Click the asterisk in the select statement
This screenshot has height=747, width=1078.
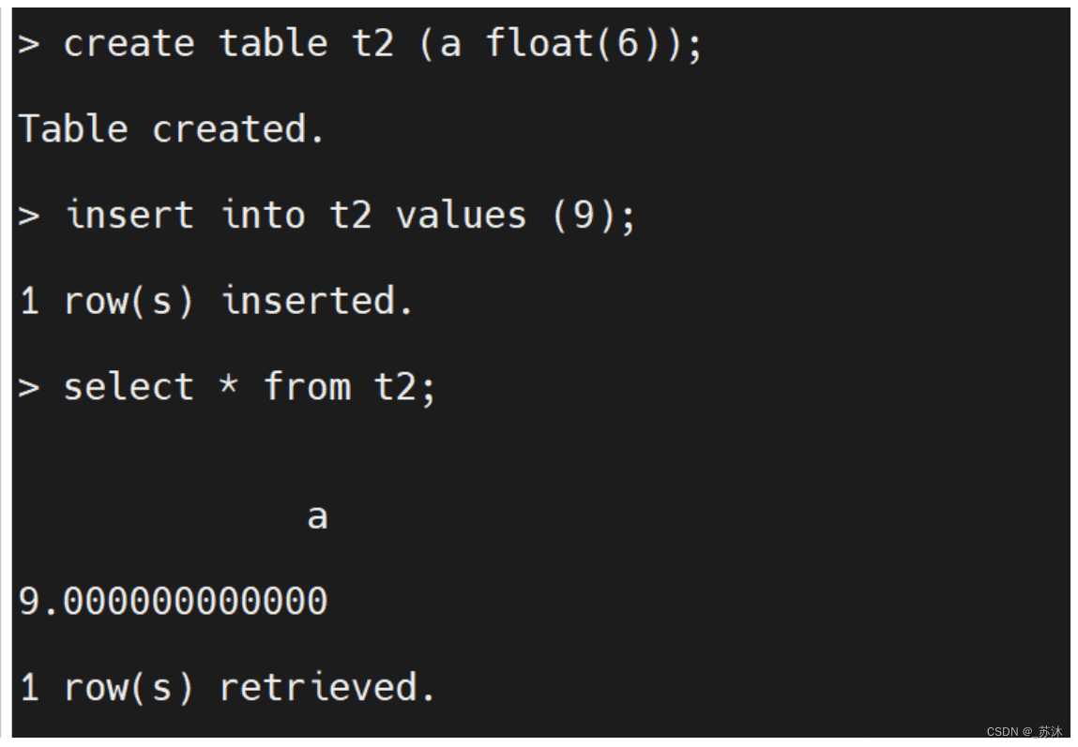click(x=229, y=383)
